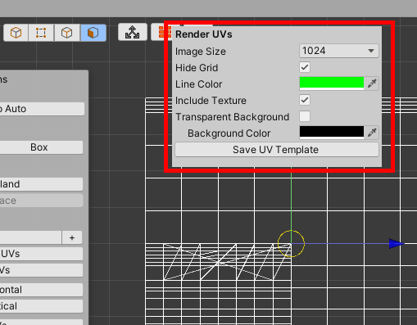Viewport: 417px width, 325px height.
Task: Click the plus button in left panel
Action: pyautogui.click(x=72, y=237)
